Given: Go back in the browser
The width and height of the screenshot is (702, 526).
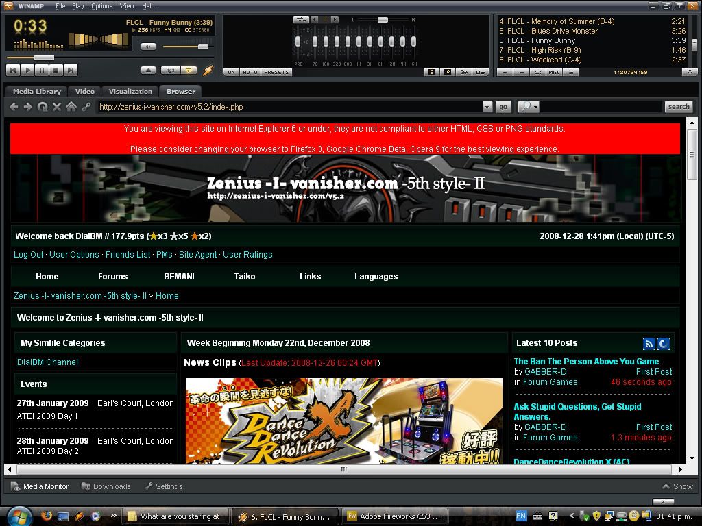Looking at the screenshot, I should [14, 107].
